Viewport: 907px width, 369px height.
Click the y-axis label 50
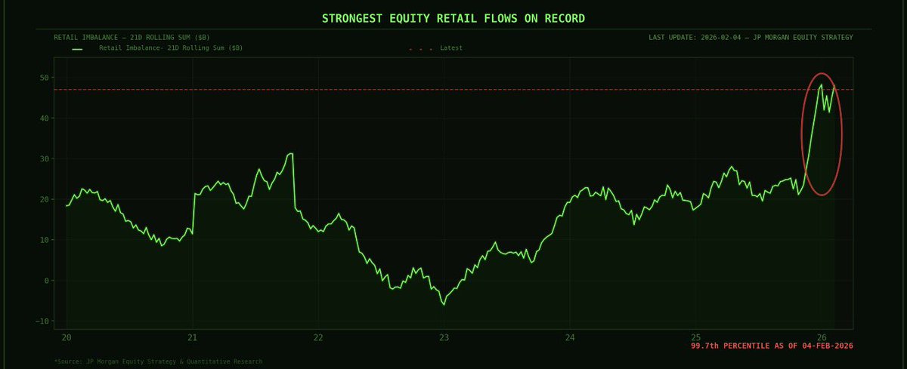click(44, 78)
